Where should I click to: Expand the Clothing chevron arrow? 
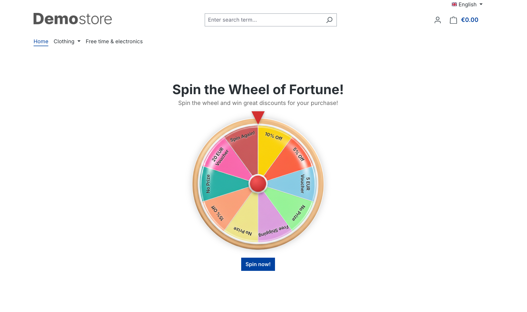coord(78,41)
